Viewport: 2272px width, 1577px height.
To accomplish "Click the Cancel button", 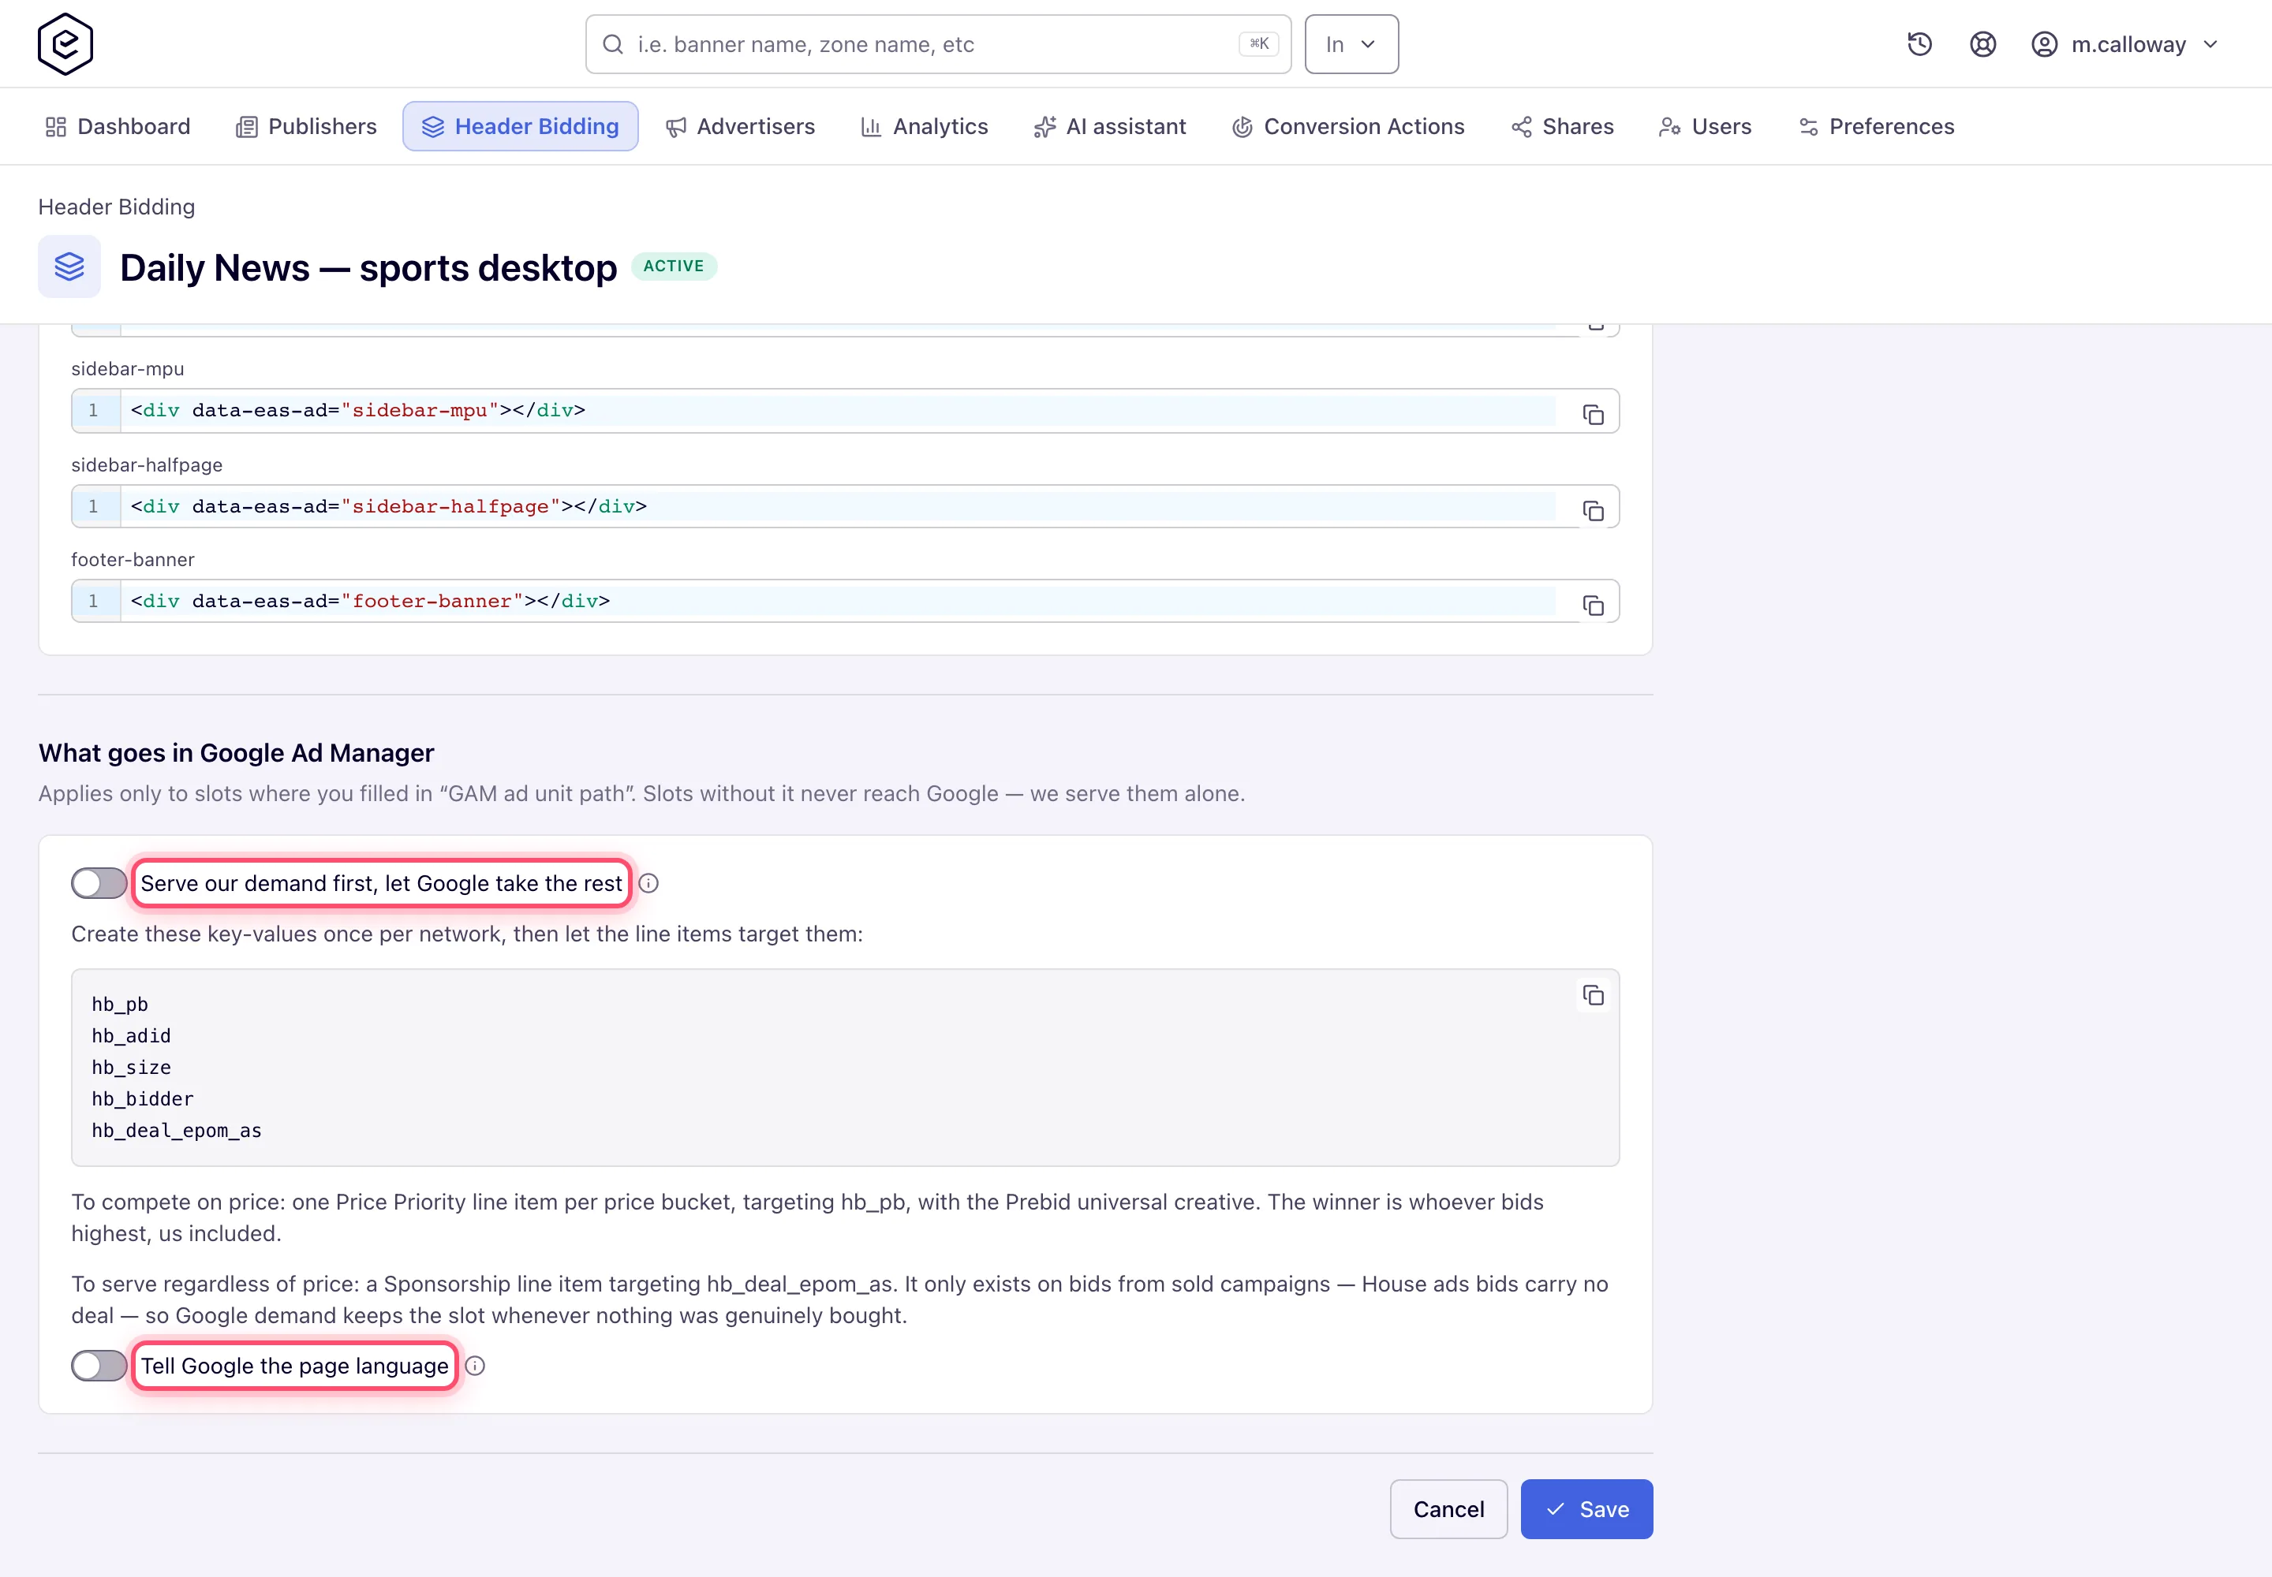I will pyautogui.click(x=1448, y=1509).
